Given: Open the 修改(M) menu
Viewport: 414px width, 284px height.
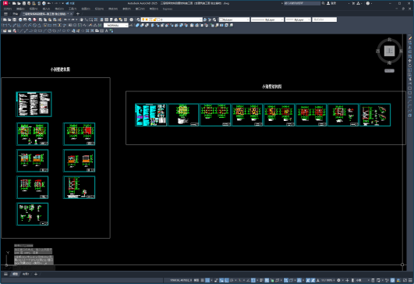Looking at the screenshot, I should (113, 9).
